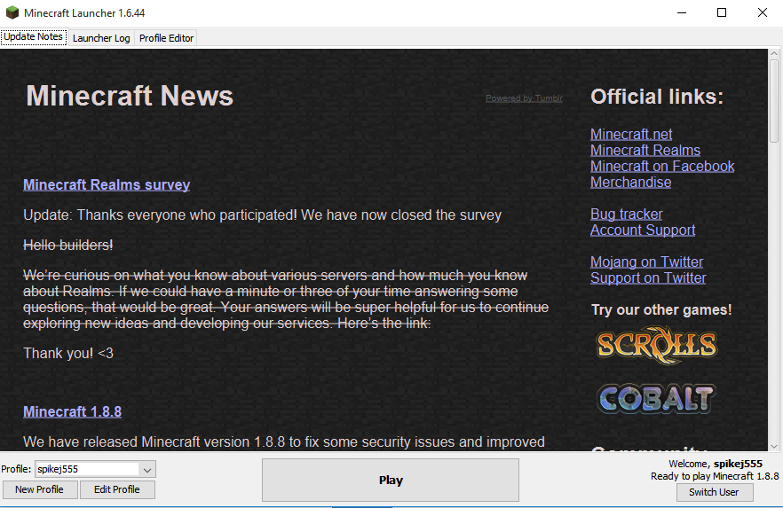The height and width of the screenshot is (508, 783).
Task: Click the Minecraft grass block title icon
Action: 12,12
